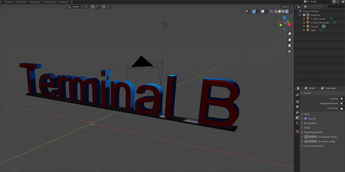The image size is (345, 172).
Task: Switch orthographic view with the grid icon
Action: pos(289,51)
